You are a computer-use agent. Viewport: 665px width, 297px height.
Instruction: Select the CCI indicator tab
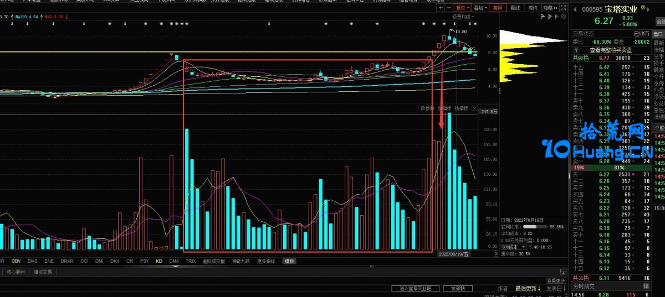tap(84, 260)
